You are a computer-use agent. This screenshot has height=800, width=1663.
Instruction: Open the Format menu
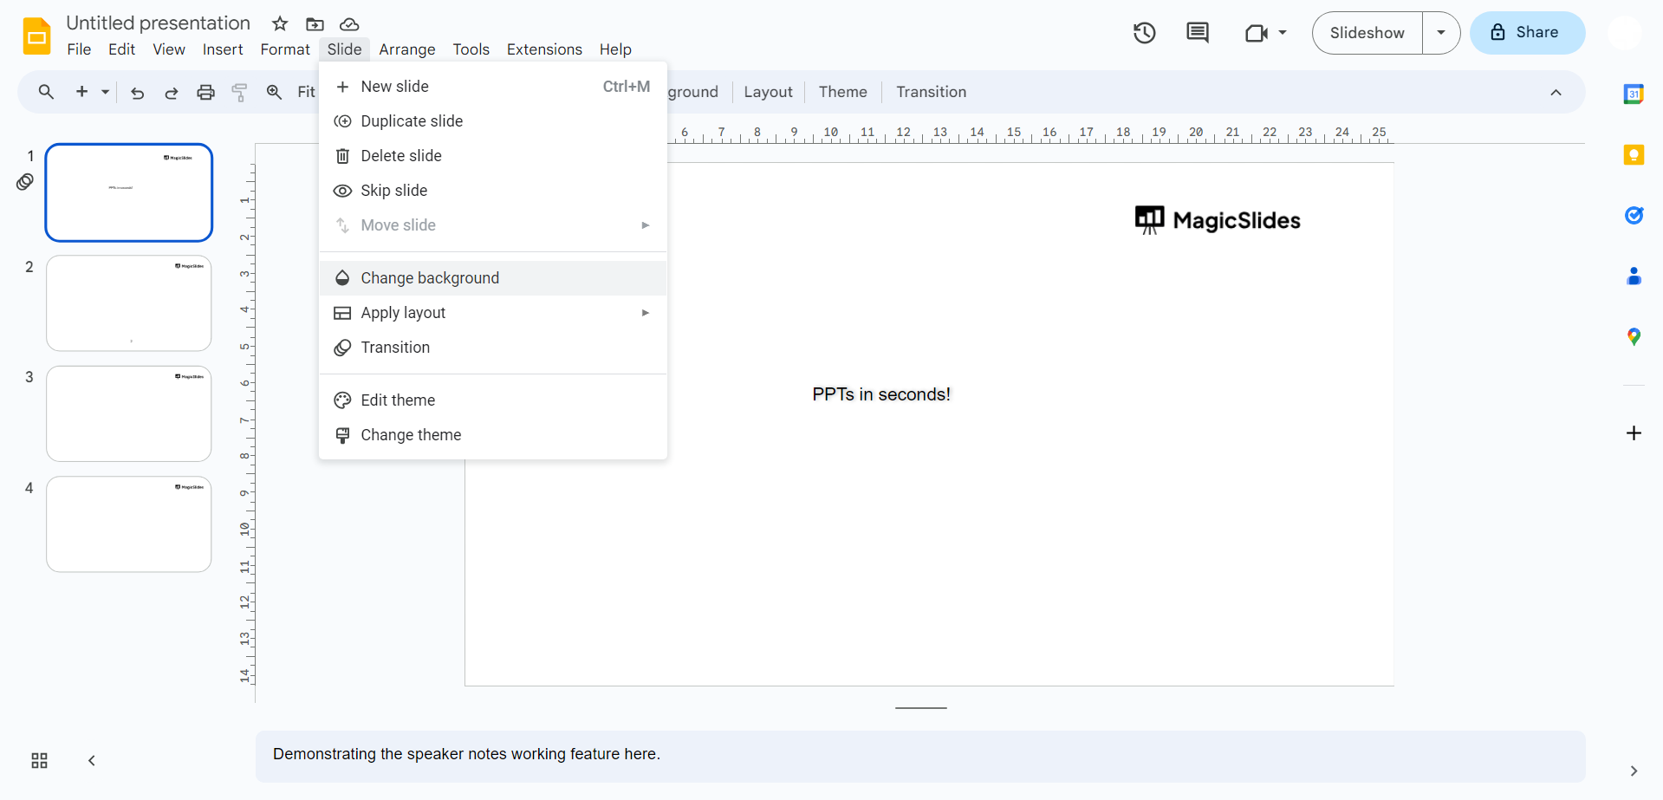point(285,49)
